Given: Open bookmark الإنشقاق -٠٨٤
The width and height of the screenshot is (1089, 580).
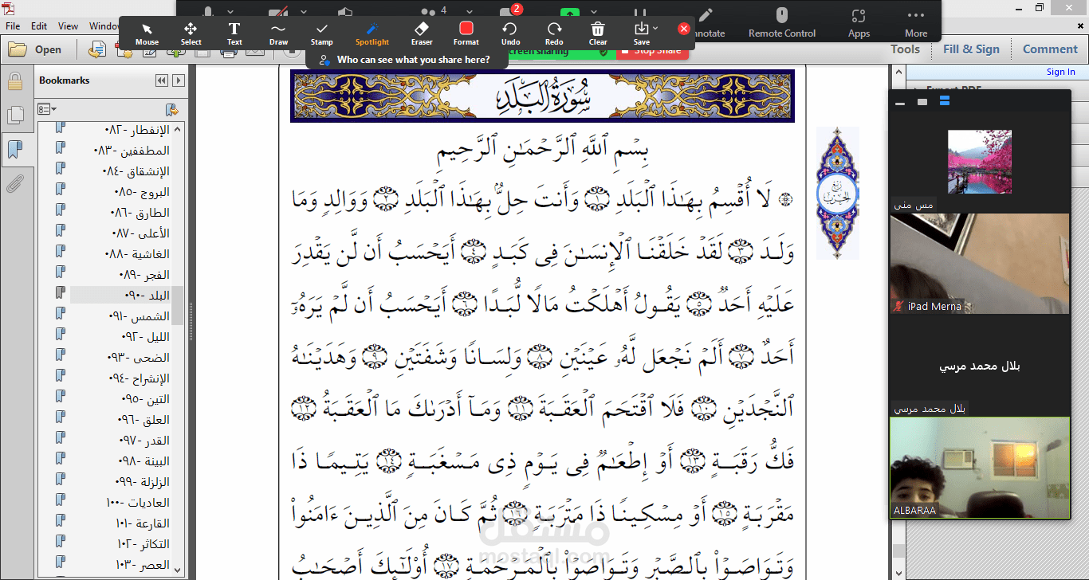Looking at the screenshot, I should click(136, 171).
